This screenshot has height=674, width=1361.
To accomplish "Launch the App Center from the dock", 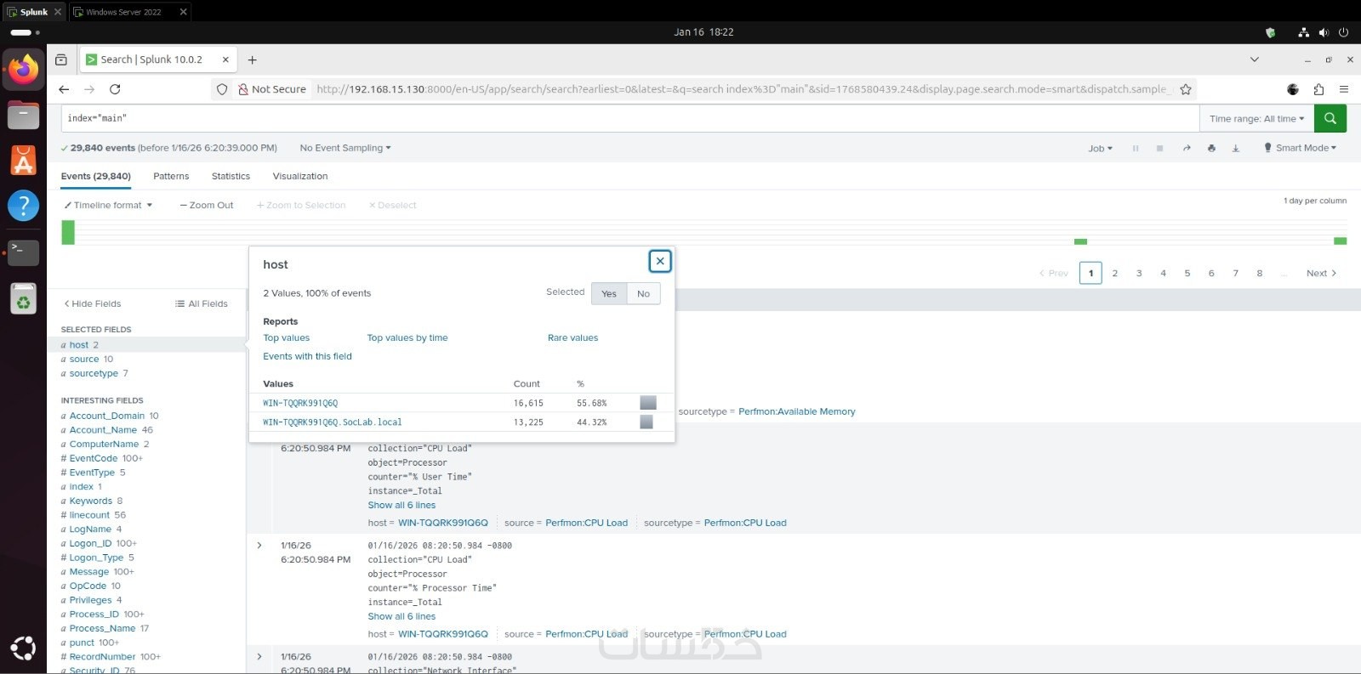I will coord(23,160).
